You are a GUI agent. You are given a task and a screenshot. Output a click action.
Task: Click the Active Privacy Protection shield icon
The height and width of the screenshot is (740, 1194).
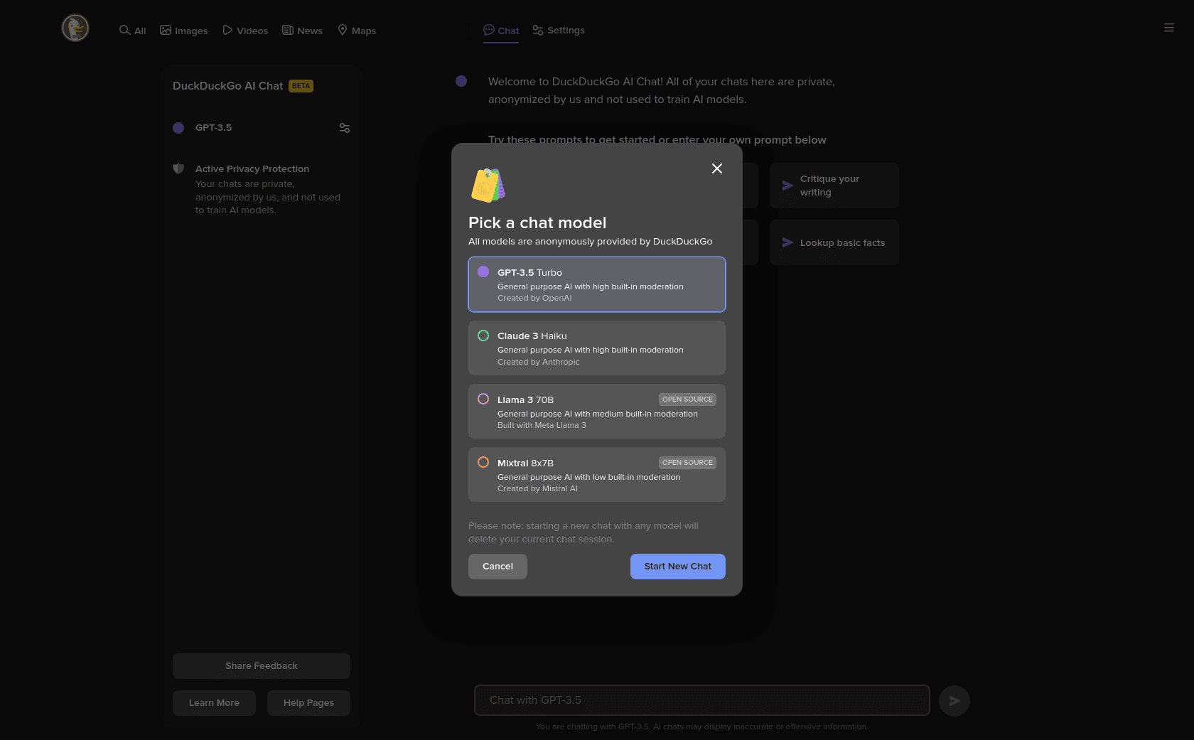(x=178, y=168)
